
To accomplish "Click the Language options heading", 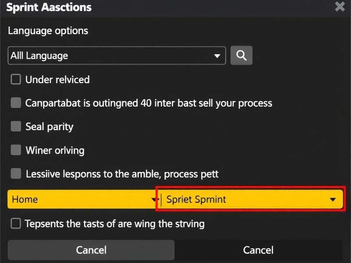I will (x=48, y=31).
